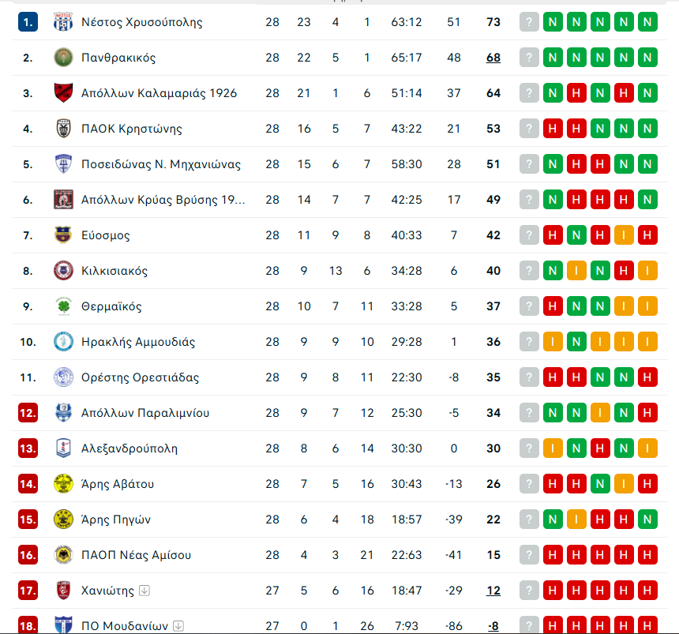The width and height of the screenshot is (679, 634).
Task: Open the Κιλκισιακός team page link
Action: (114, 271)
